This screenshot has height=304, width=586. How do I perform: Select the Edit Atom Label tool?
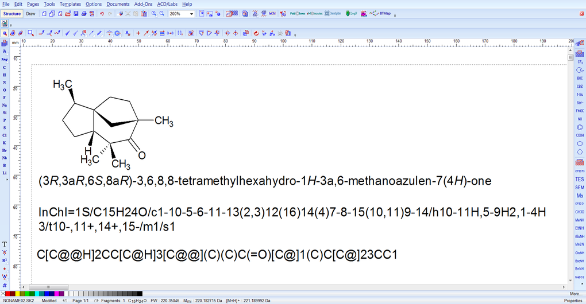point(128,33)
